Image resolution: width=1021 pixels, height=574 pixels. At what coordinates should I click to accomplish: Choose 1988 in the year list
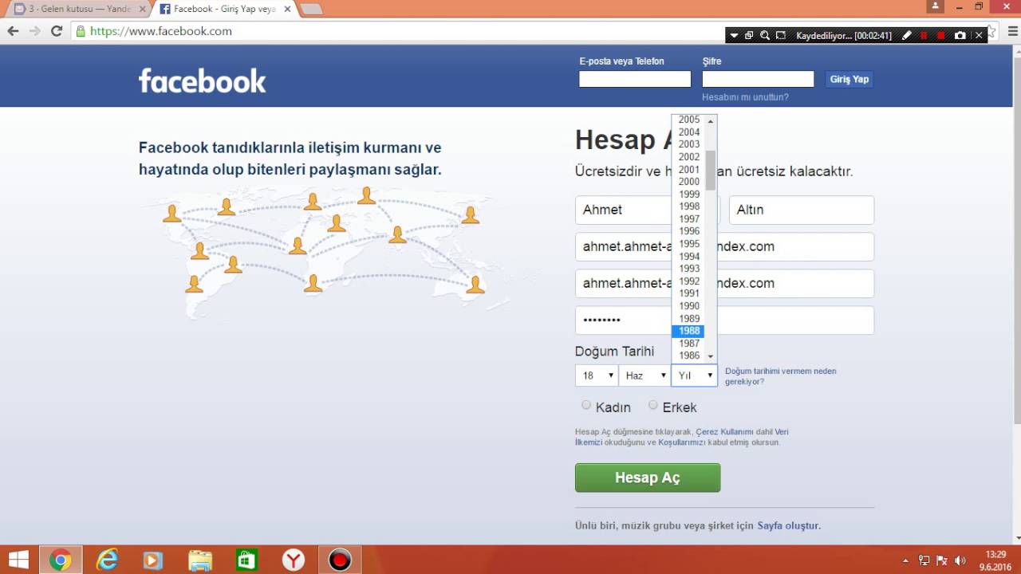tap(689, 331)
